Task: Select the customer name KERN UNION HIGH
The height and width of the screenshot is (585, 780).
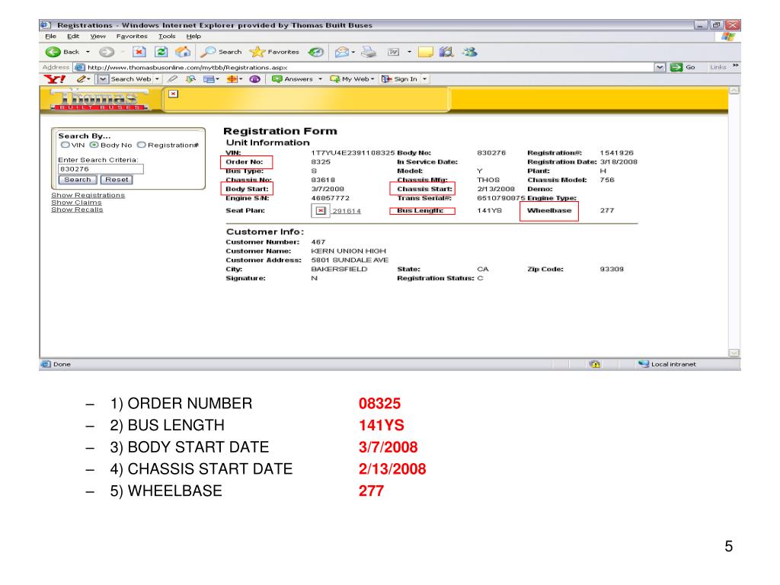Action: coord(348,251)
